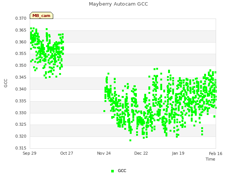Click the chart title Mayberry Autocam GCC
The height and width of the screenshot is (178, 238).
tap(118, 4)
